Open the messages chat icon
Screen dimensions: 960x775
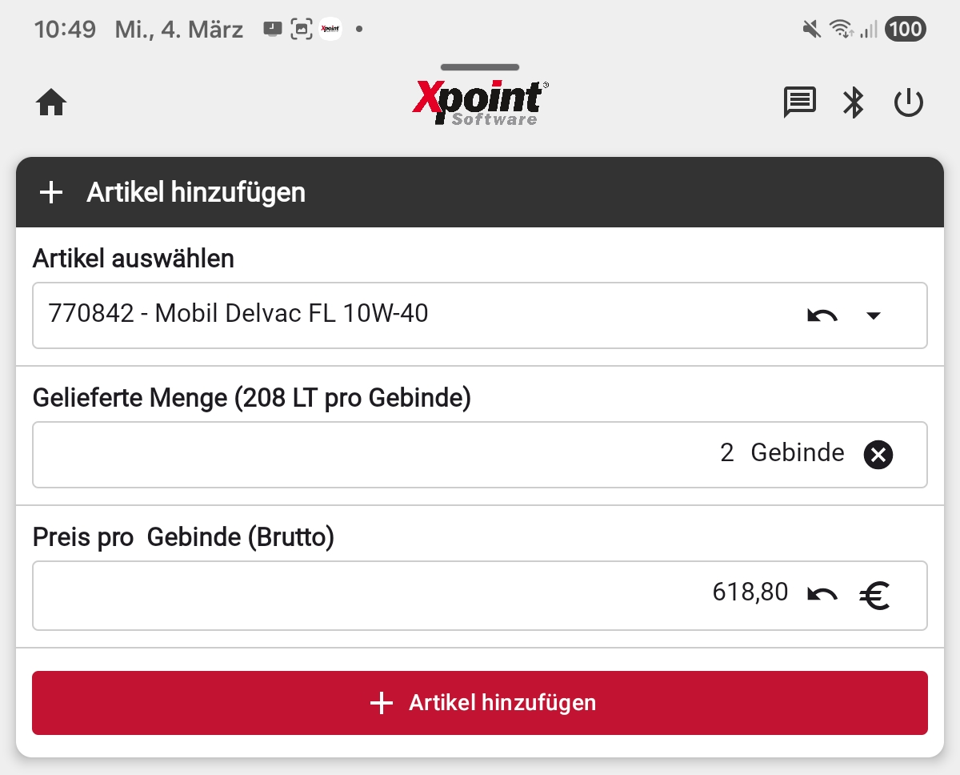(x=799, y=102)
